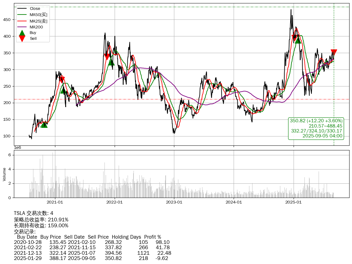Screen dimensions: 352x264
Task: Select the purple MA200 legend entry
Action: tap(36, 27)
